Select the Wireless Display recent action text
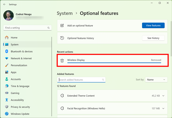172x118 pixels. [x=76, y=60]
